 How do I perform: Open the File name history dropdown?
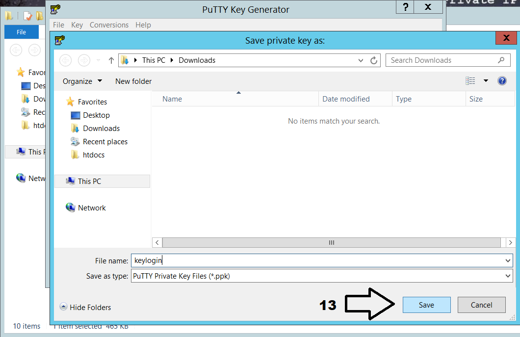(508, 261)
